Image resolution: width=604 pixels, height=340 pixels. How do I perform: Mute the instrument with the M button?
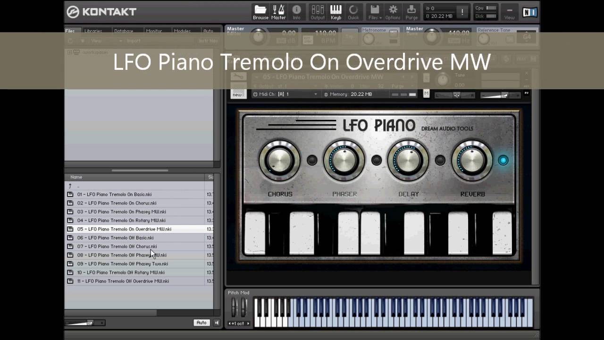coord(427,93)
